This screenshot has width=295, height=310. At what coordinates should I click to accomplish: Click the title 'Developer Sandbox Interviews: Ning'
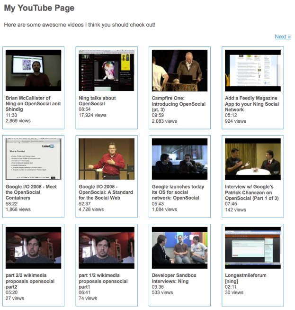tap(174, 278)
